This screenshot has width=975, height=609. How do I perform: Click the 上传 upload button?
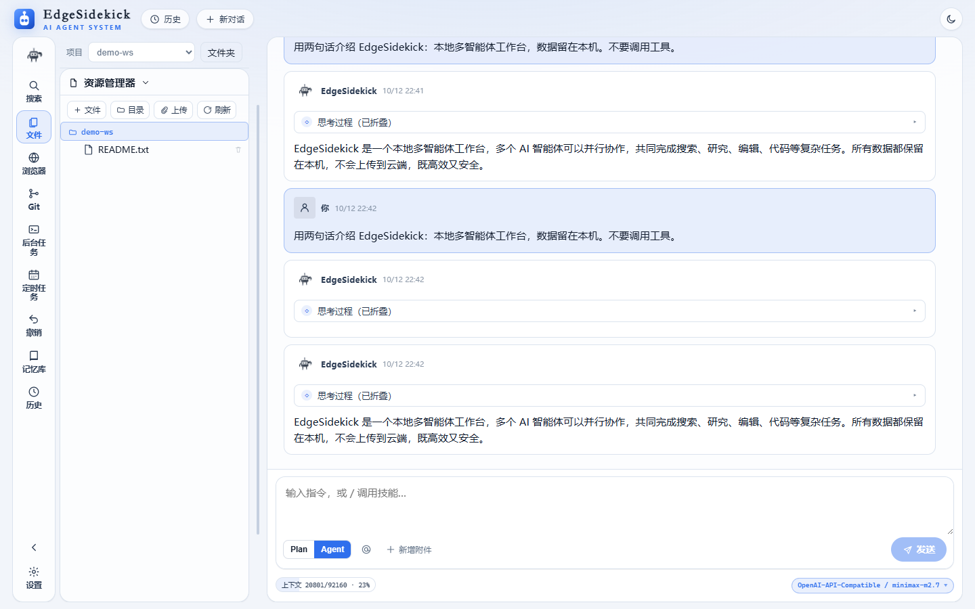pos(173,110)
